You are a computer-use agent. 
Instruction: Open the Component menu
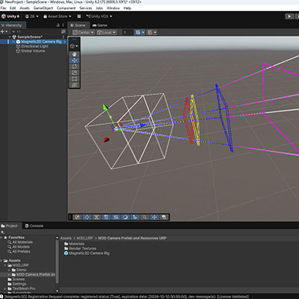(66, 8)
